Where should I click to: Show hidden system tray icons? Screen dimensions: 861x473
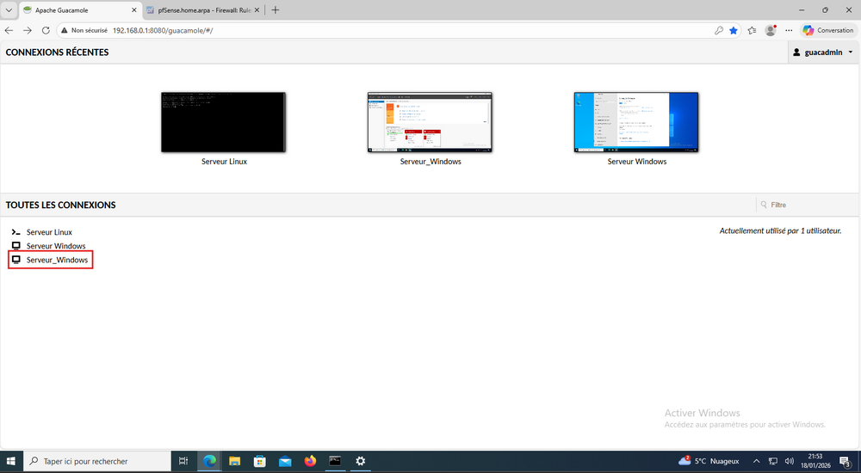[756, 461]
